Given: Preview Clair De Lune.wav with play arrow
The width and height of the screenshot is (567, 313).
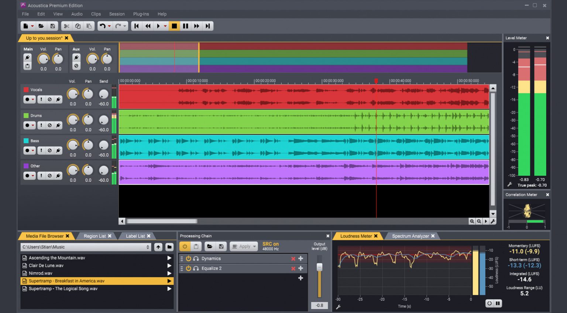Looking at the screenshot, I should click(x=169, y=266).
